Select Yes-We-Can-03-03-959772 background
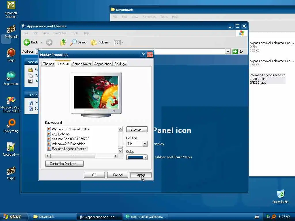This screenshot has width=295, height=221. pyautogui.click(x=68, y=139)
